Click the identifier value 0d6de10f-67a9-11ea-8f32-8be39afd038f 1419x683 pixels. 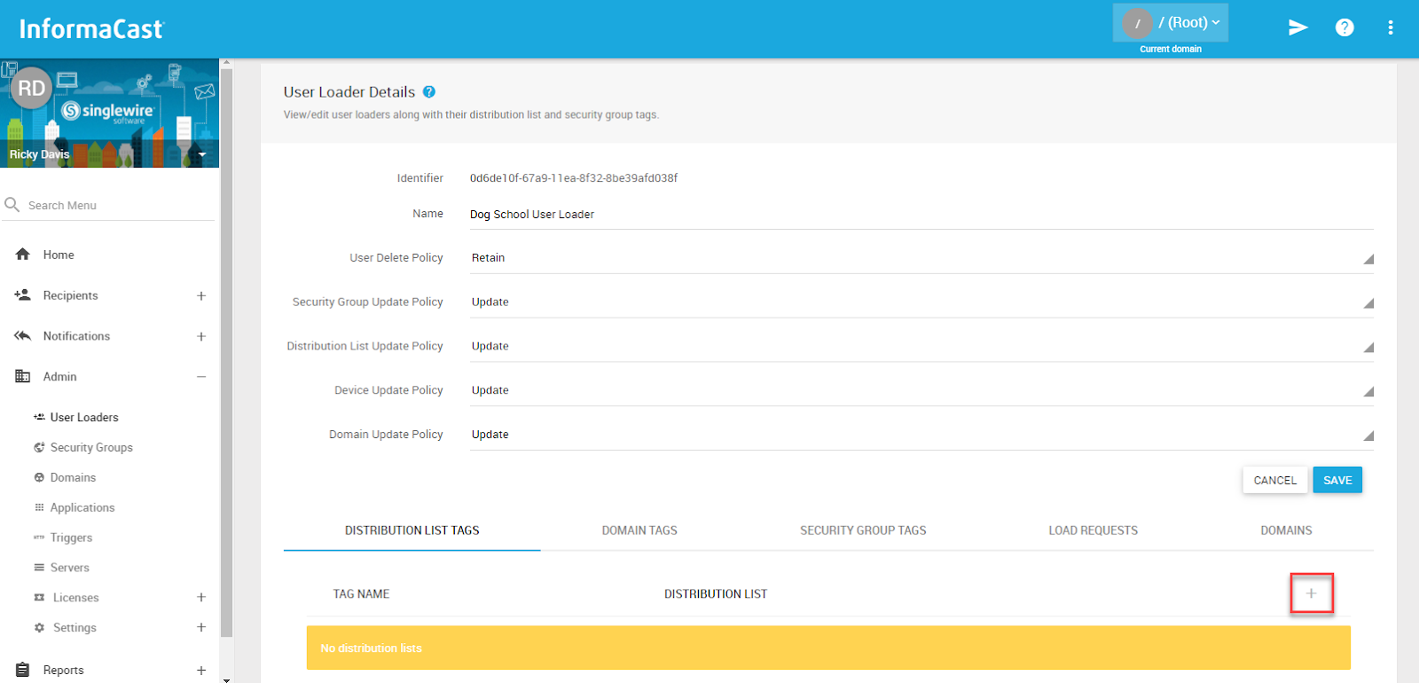point(574,177)
